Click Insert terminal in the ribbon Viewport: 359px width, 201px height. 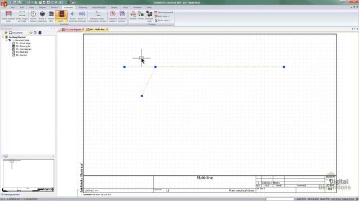pos(72,16)
